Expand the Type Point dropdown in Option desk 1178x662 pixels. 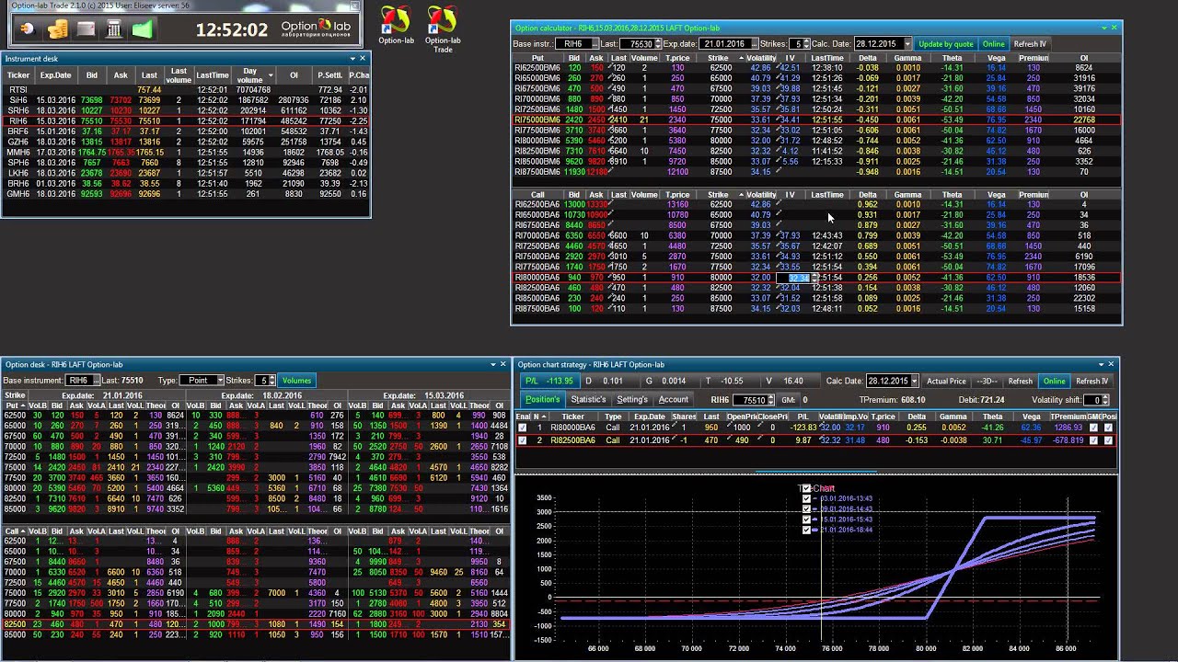(220, 381)
